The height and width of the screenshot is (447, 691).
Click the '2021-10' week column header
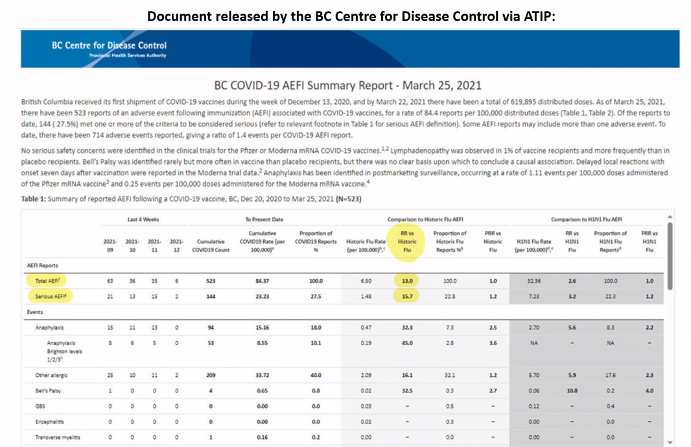tap(132, 246)
